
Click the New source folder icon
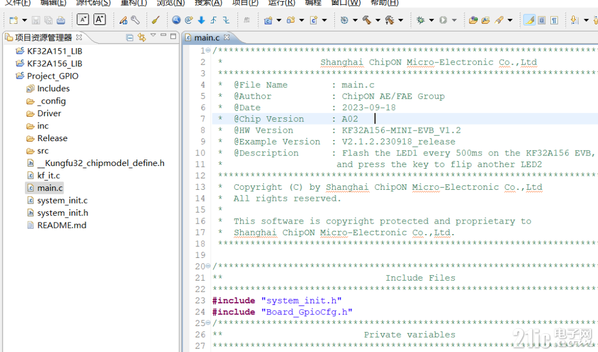point(291,20)
